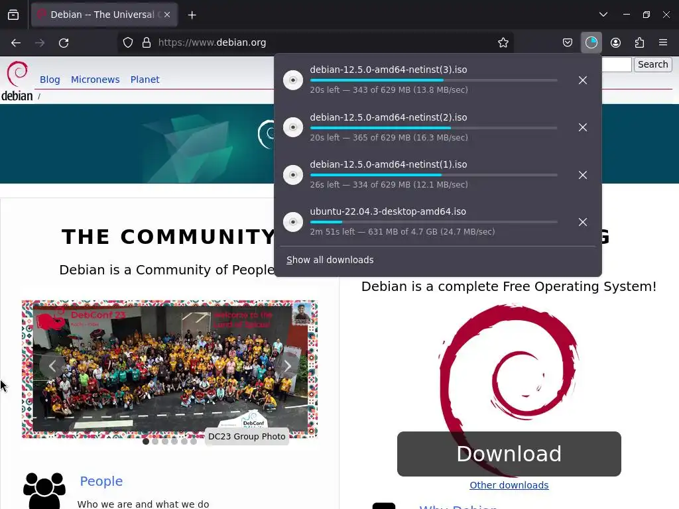Open the Other downloads link

click(509, 485)
